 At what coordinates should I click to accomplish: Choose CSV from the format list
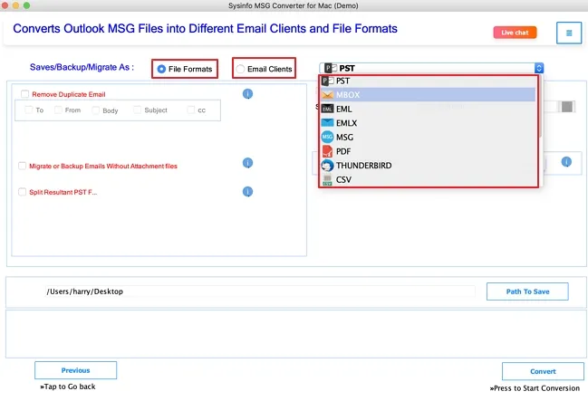(428, 179)
